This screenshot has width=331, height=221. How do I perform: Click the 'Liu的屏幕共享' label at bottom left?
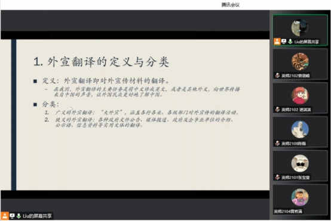37,216
